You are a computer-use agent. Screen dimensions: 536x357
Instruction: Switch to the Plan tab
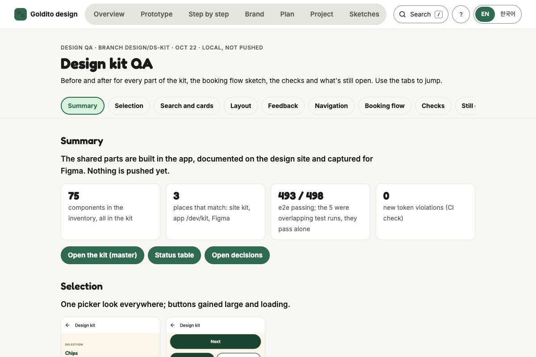tap(287, 14)
